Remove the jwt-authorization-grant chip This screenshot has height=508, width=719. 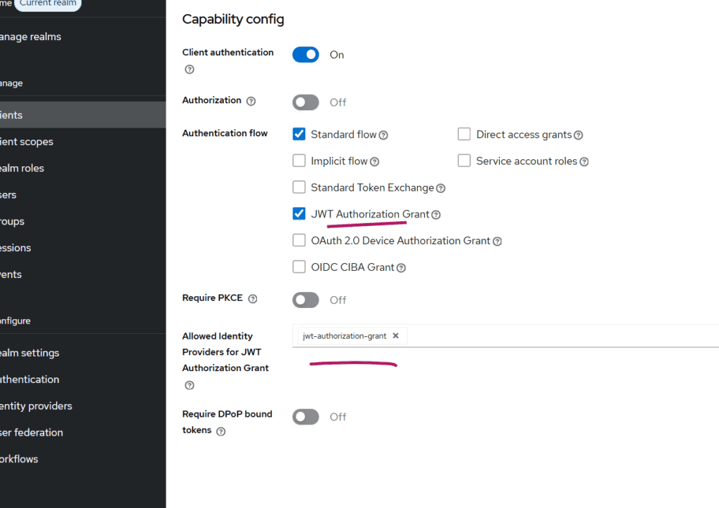395,335
